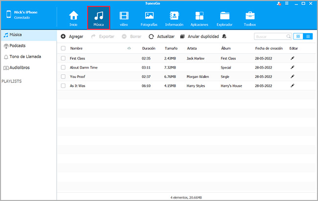Click the user account icon in the title bar

(x=279, y=3)
